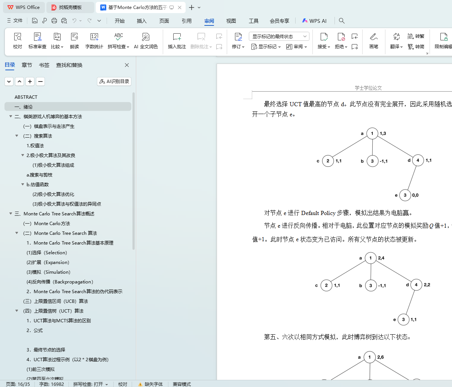Collapse outline levels with up chevron button

pyautogui.click(x=19, y=81)
